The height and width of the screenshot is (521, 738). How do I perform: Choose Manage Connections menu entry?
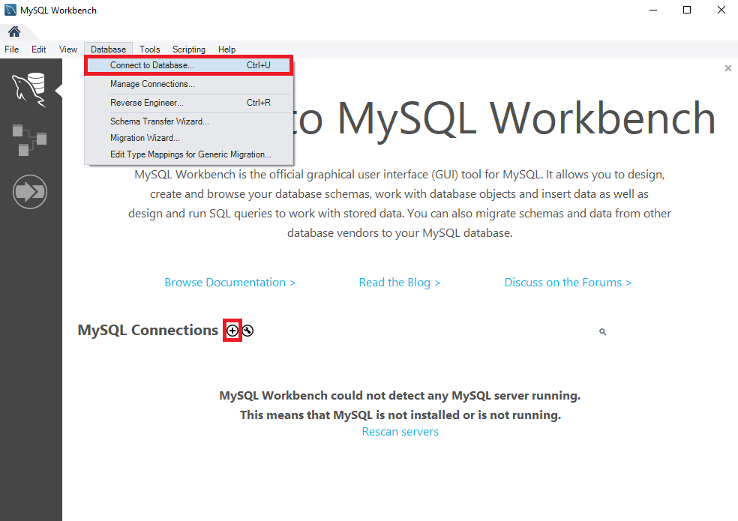tap(189, 84)
